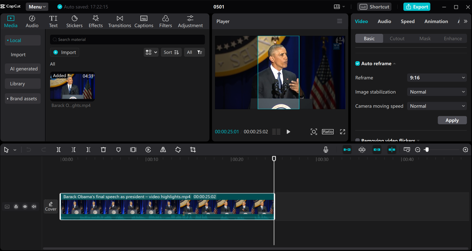Open the media view mode dropdown
Image resolution: width=472 pixels, height=251 pixels.
tap(151, 52)
